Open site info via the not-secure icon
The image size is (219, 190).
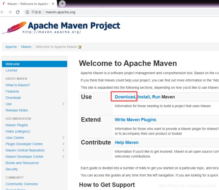point(27,12)
